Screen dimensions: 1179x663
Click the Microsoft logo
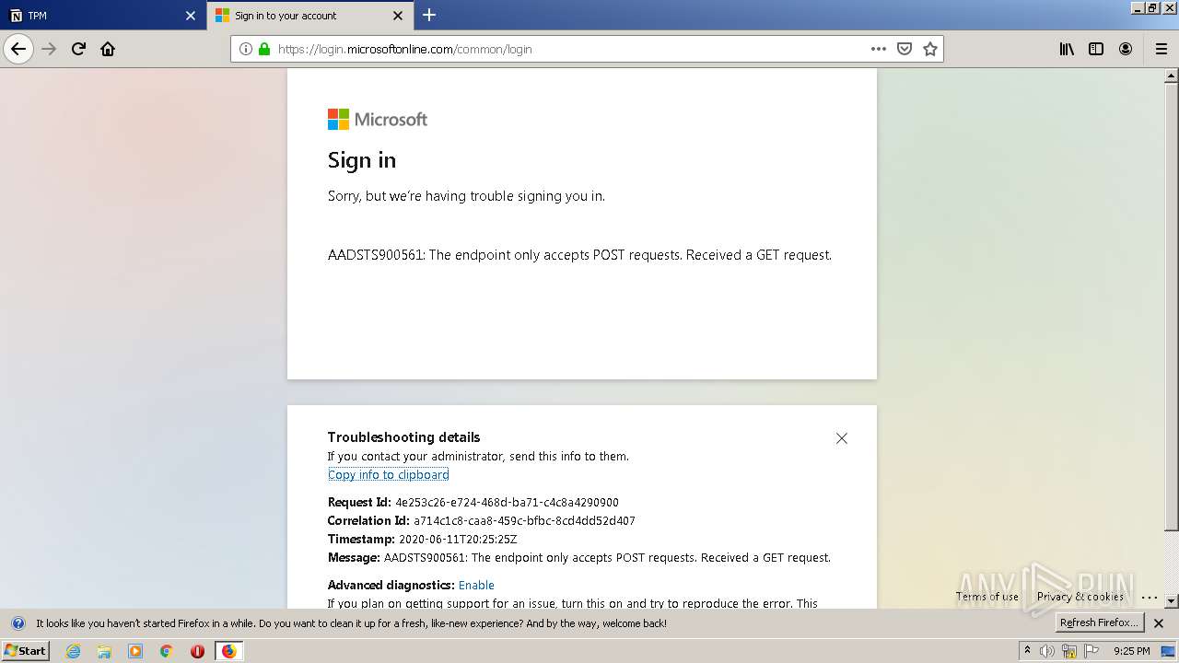378,119
